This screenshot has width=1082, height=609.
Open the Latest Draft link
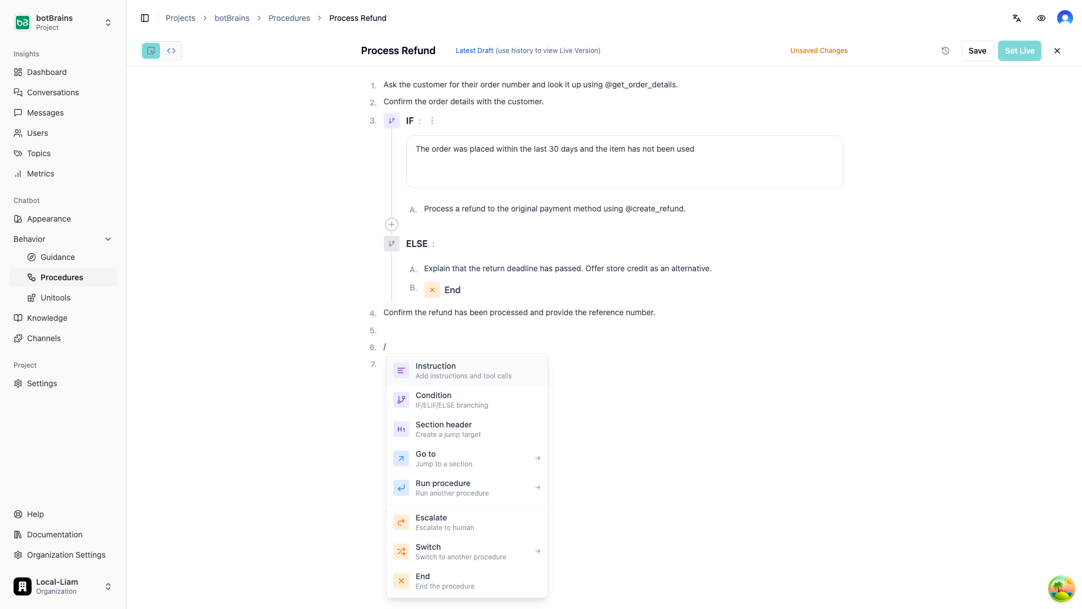coord(474,51)
